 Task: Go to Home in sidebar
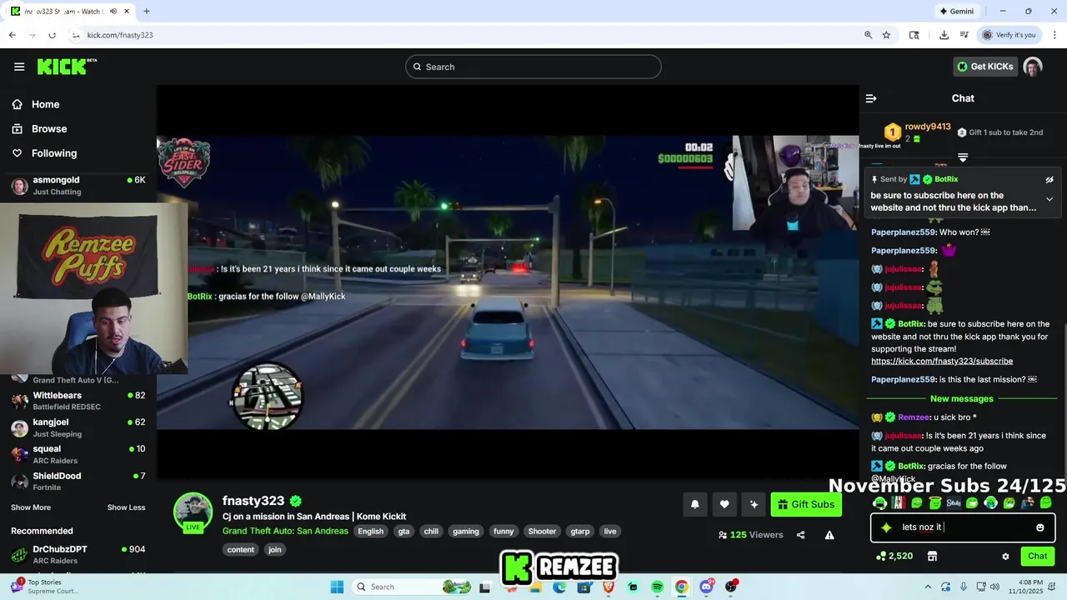46,104
